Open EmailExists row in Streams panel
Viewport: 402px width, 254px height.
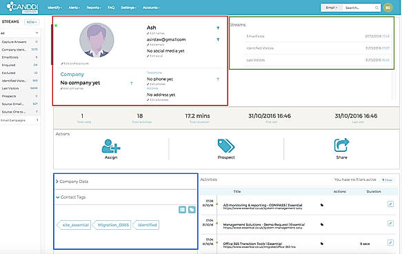pyautogui.click(x=318, y=36)
